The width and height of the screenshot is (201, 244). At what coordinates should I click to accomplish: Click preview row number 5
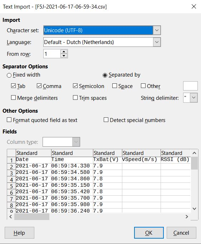pyautogui.click(x=11, y=186)
